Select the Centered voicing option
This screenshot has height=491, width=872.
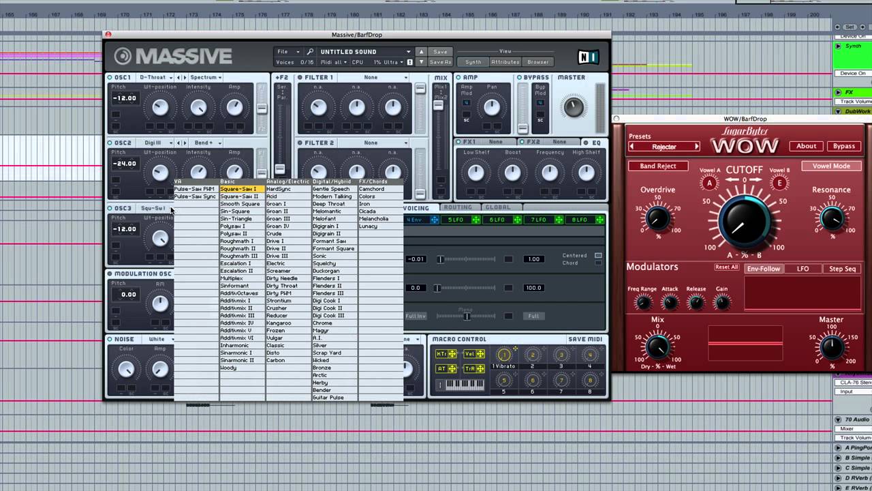click(x=598, y=256)
